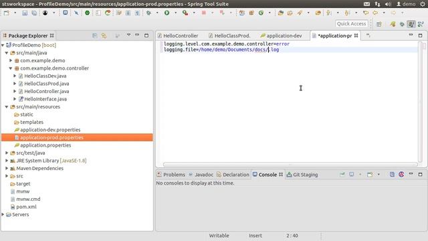Screen dimensions: 428x241
Task: Toggle Link with Editor in Package Explorer
Action: (x=104, y=35)
